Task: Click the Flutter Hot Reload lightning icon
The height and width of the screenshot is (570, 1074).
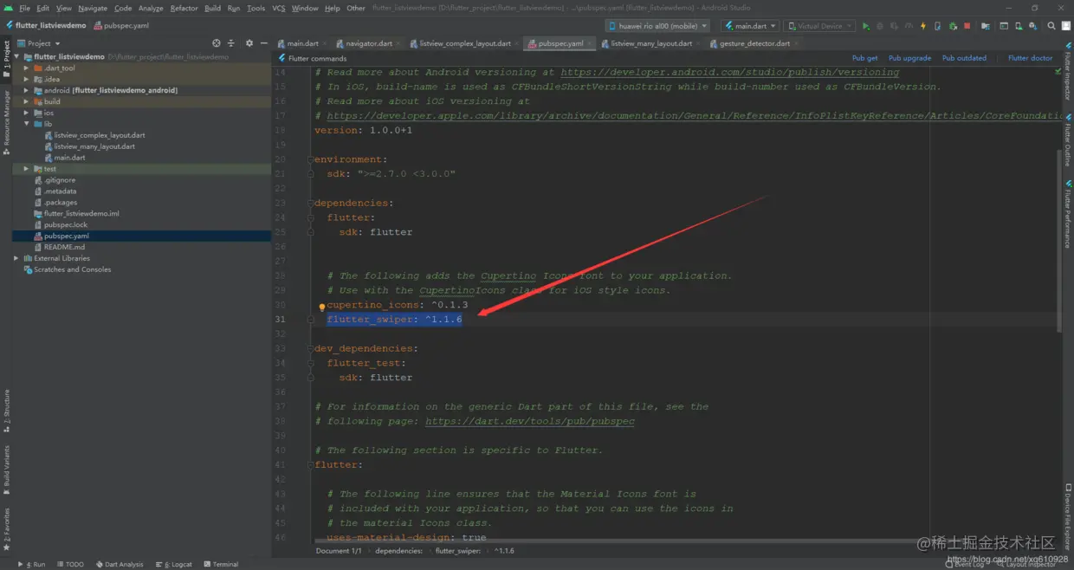Action: [x=923, y=26]
